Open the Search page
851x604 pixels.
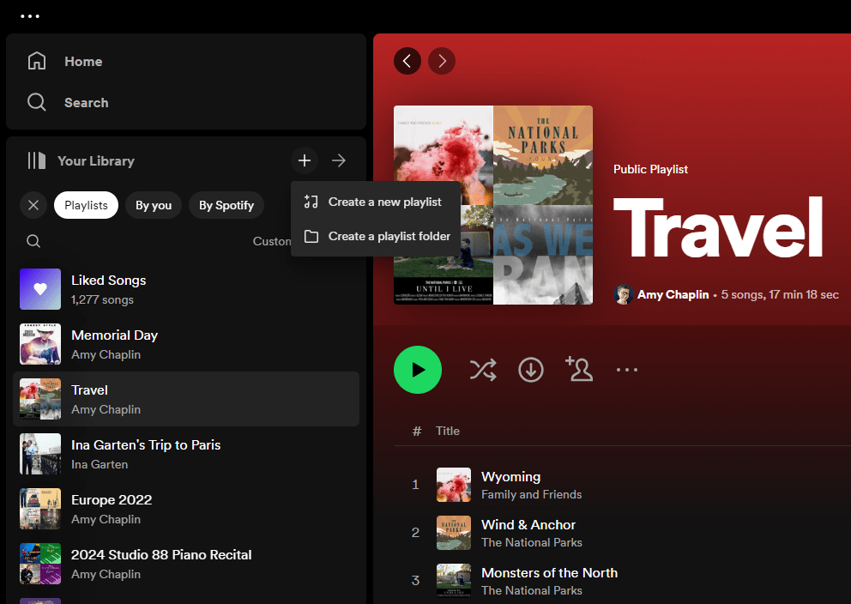tap(87, 103)
